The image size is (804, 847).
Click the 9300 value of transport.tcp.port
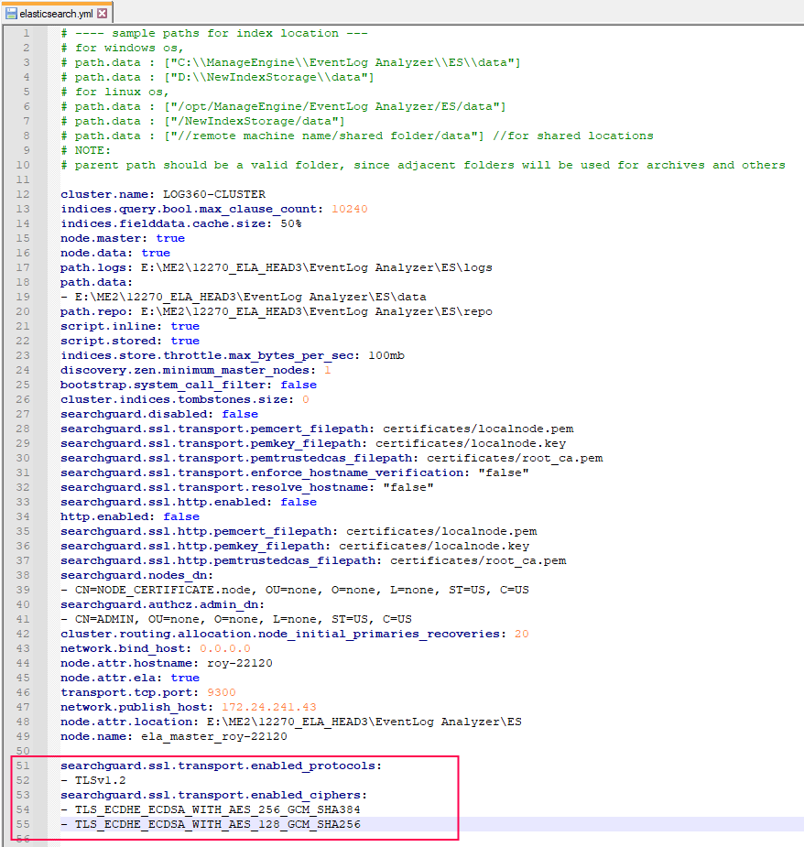[x=221, y=691]
